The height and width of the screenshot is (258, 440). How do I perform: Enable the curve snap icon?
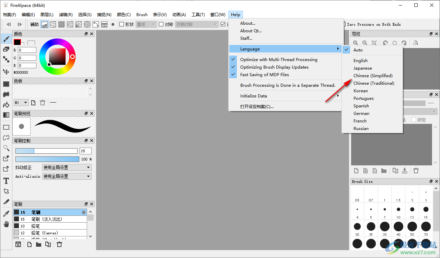(x=96, y=24)
